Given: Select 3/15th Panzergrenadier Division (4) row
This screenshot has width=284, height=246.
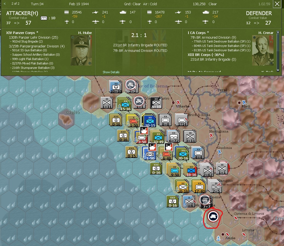Looking at the screenshot, I should (x=37, y=46).
